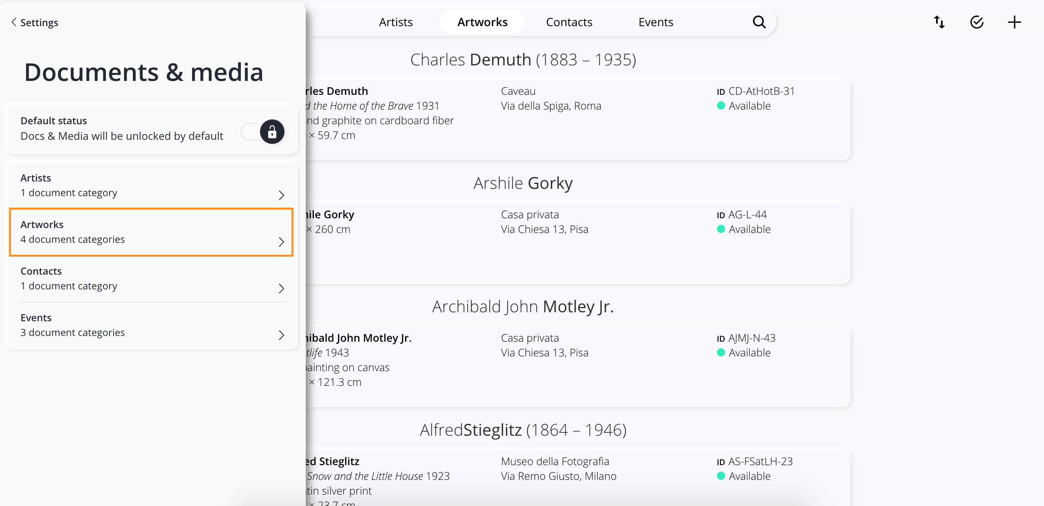Open Events document categories
The image size is (1044, 506).
[152, 326]
